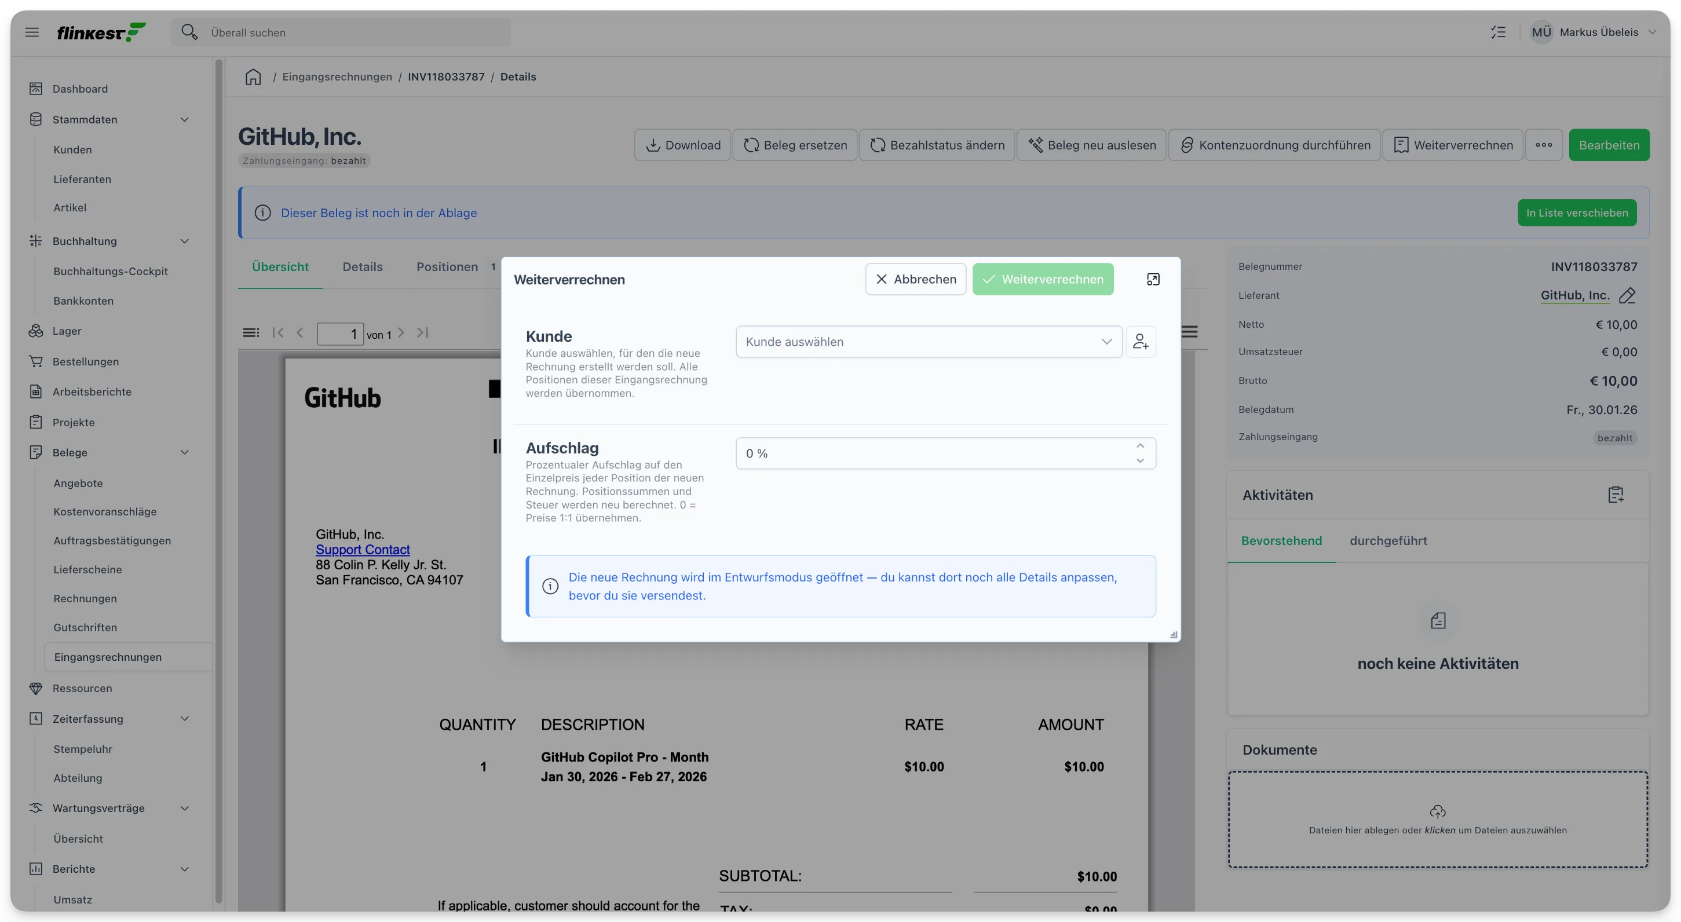Collapse the Stammdaten sidebar section
Screen dimensions: 1681x922
[x=185, y=119]
